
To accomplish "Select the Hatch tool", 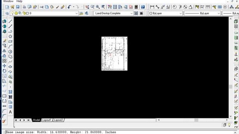I will point(10,92).
